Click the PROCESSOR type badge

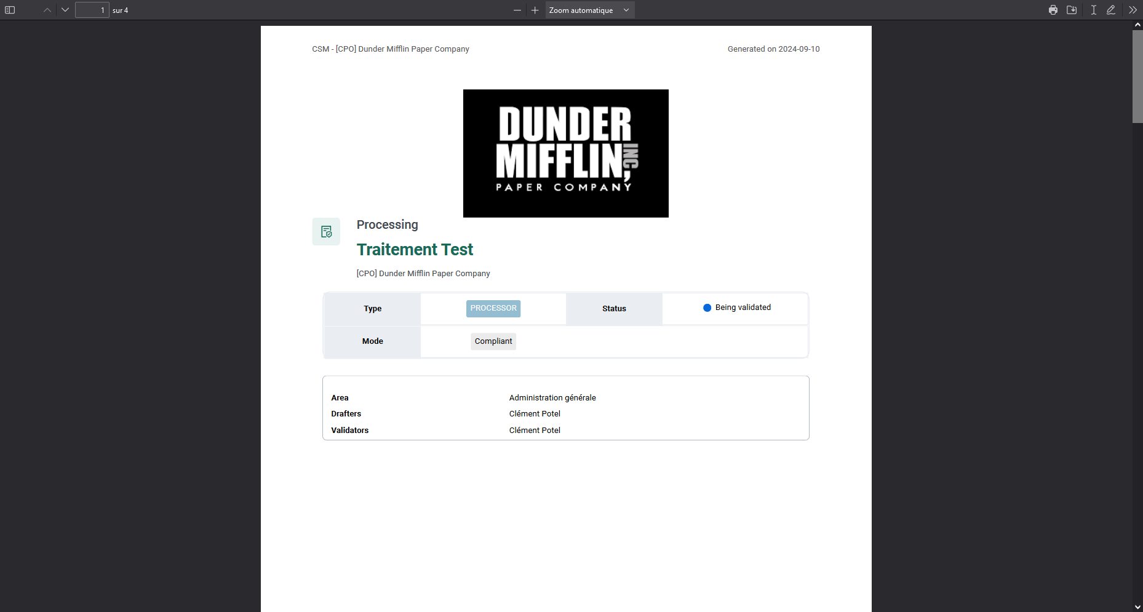(x=493, y=308)
